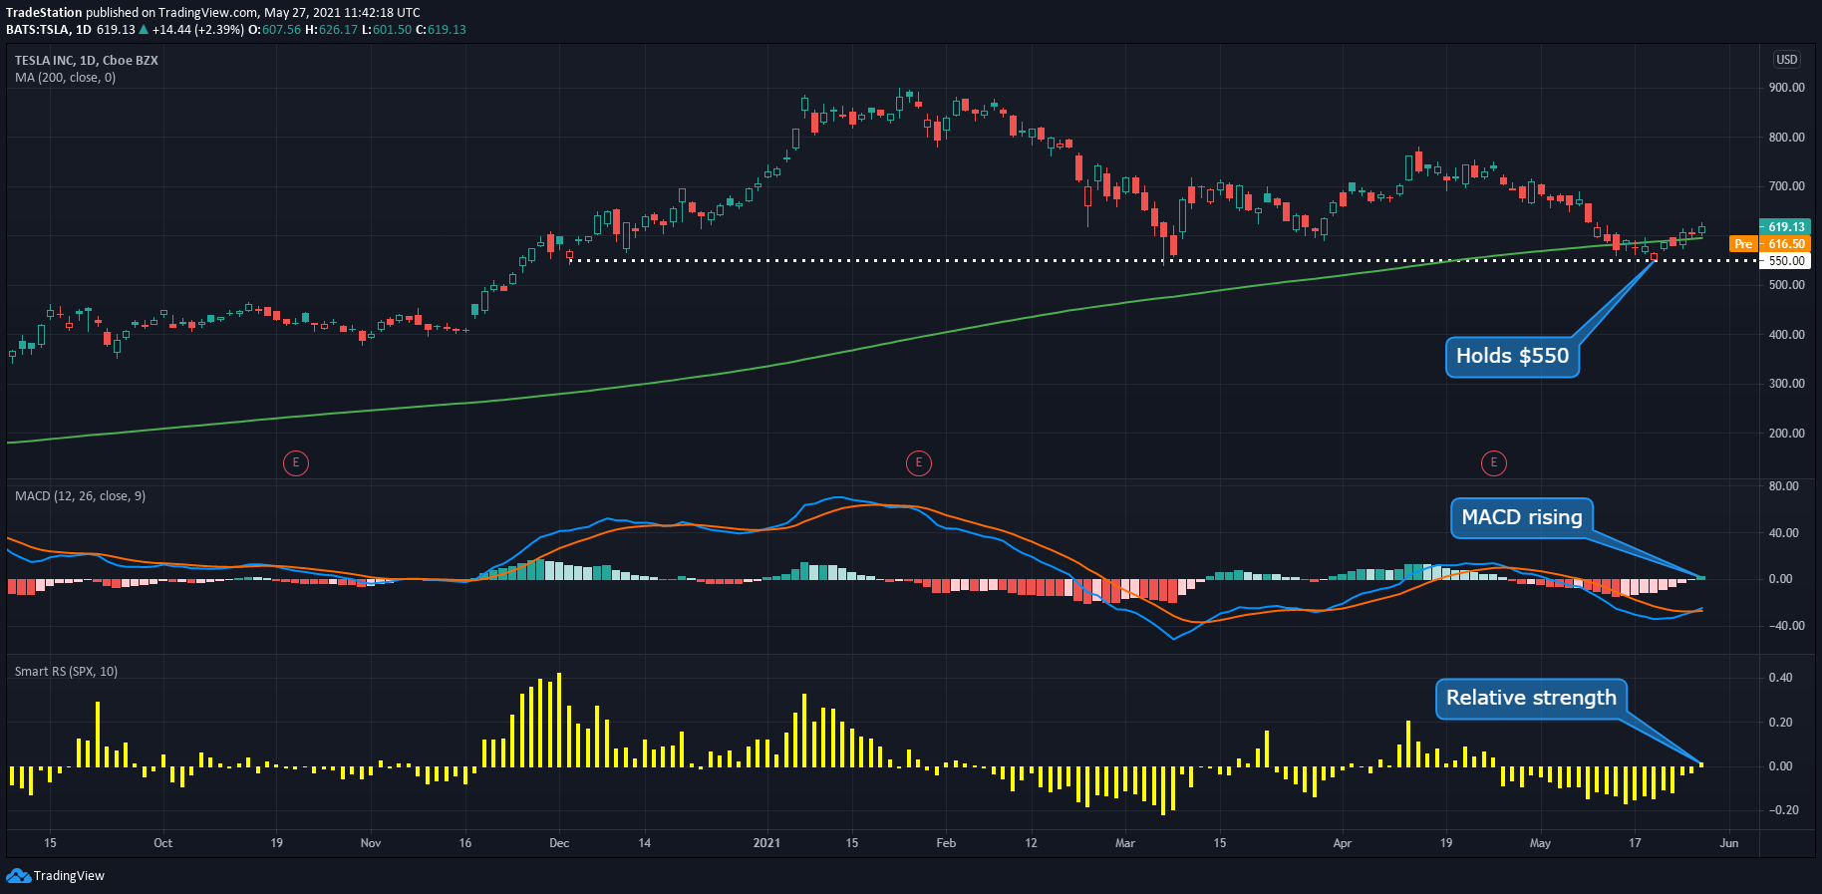
Task: Click the 619.13 current price label
Action: click(x=1784, y=227)
